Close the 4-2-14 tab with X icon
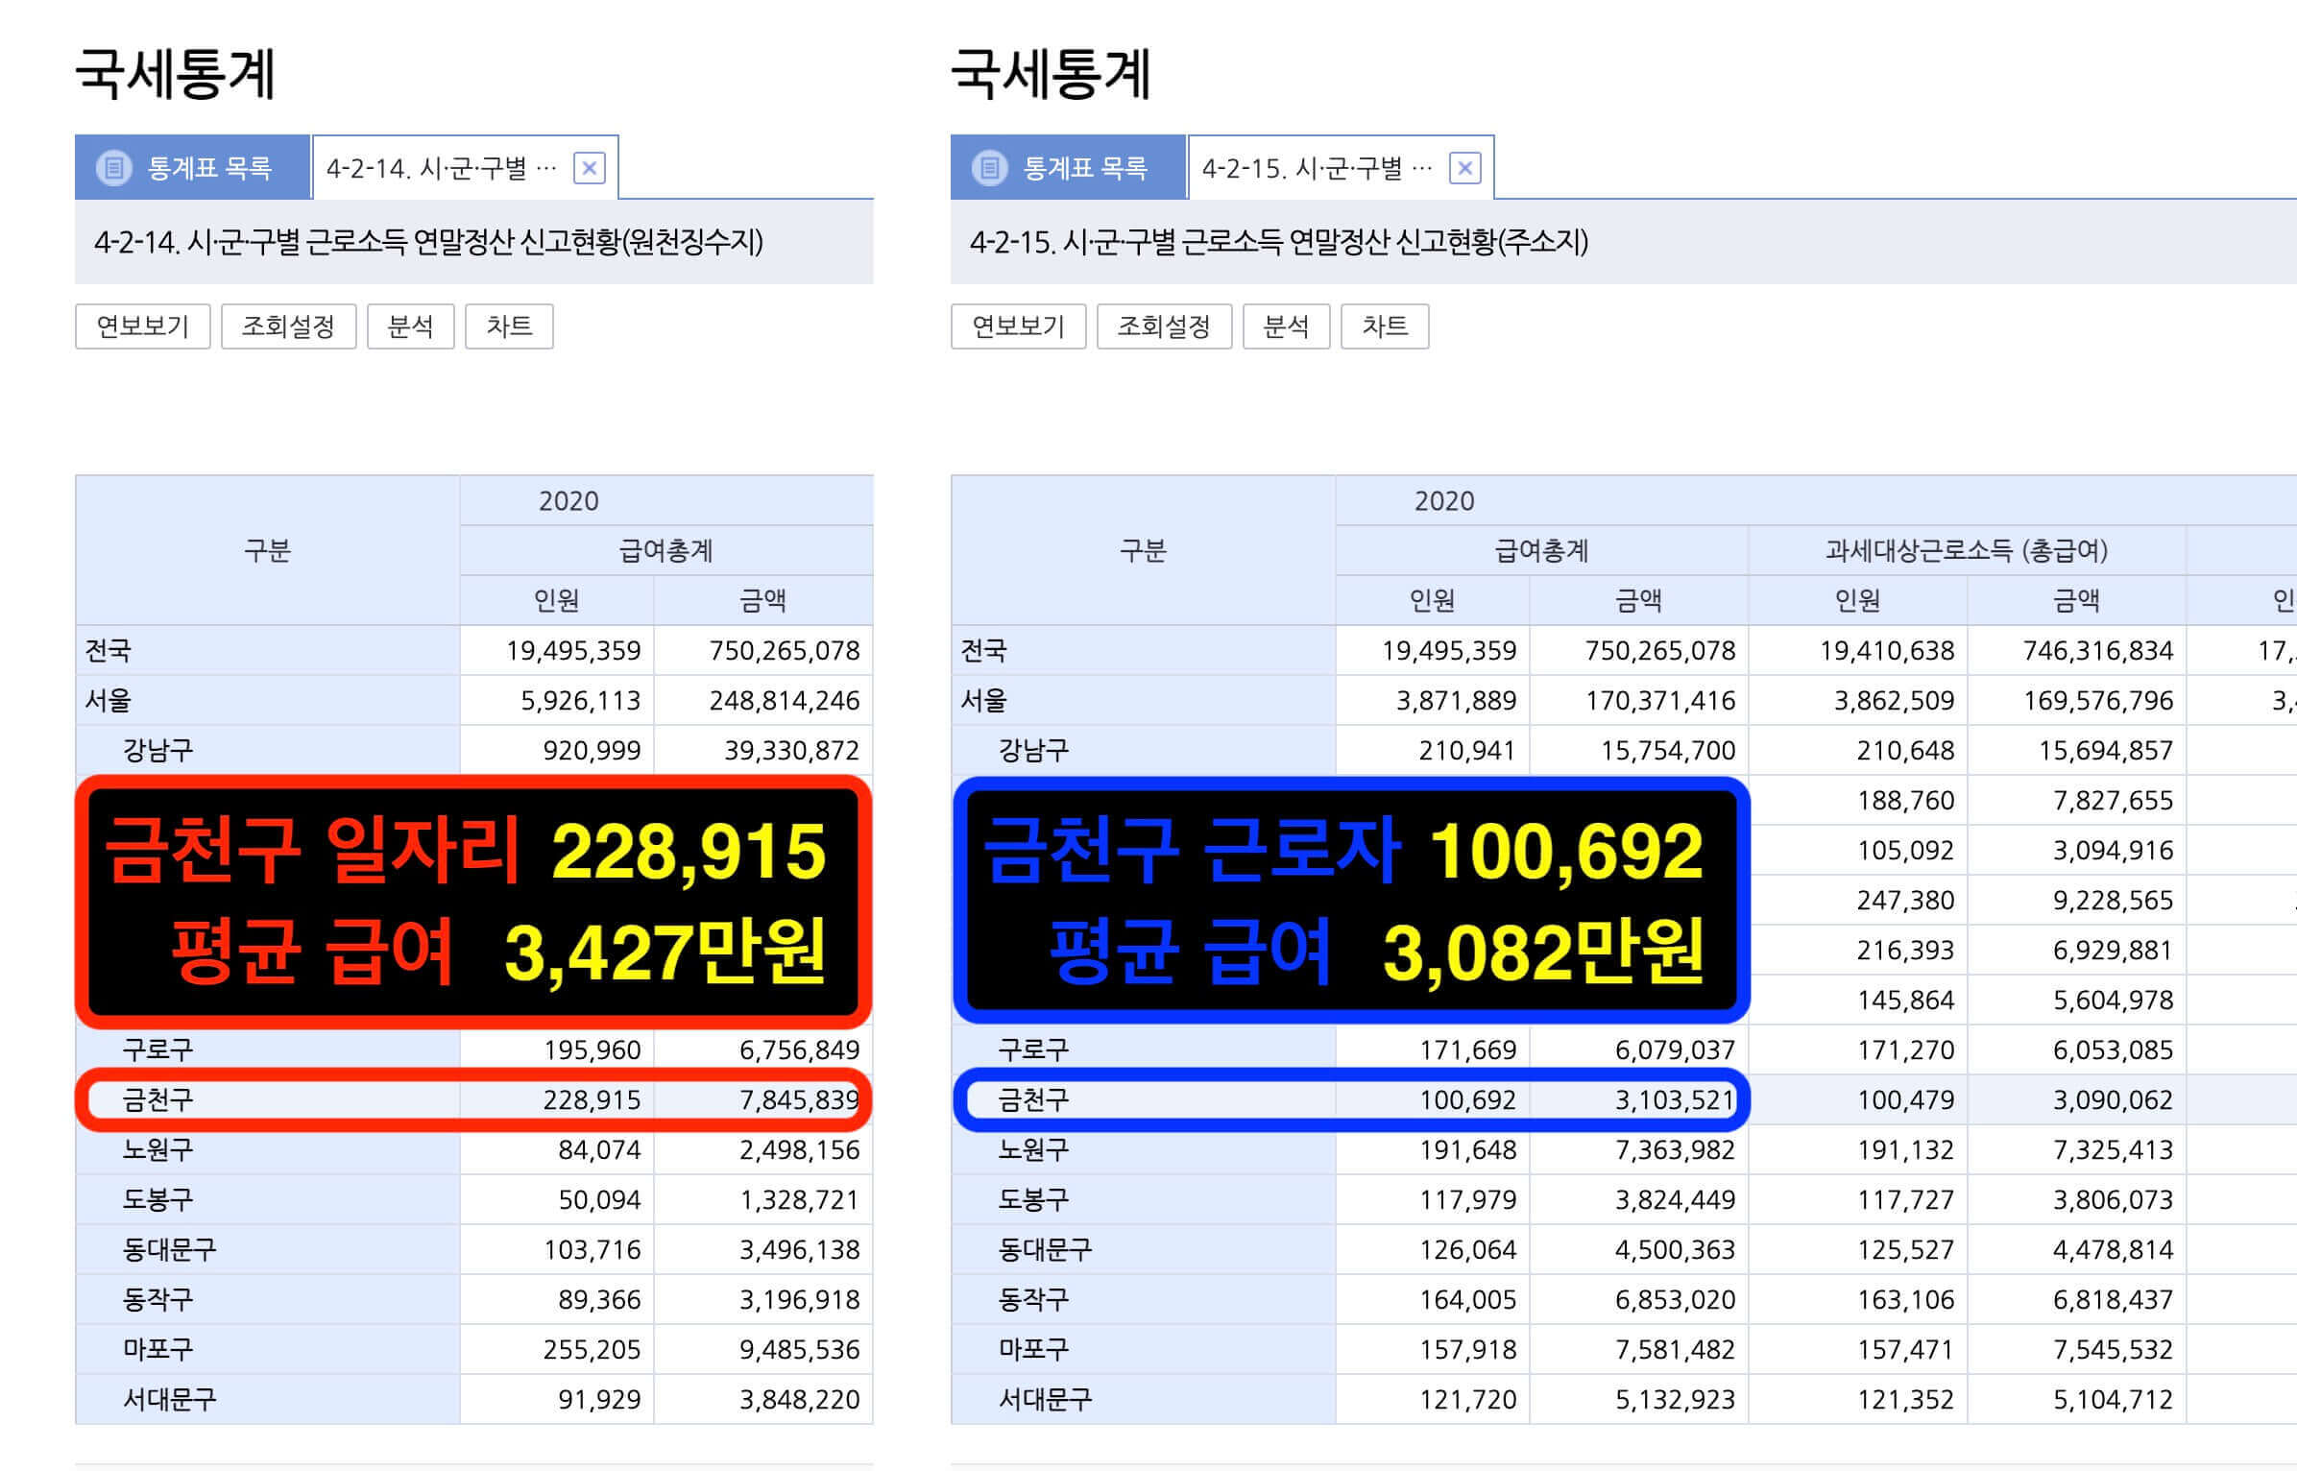The image size is (2297, 1471). [589, 169]
